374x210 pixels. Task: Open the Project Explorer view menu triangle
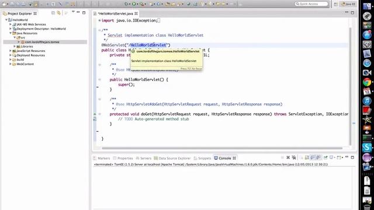(x=73, y=12)
